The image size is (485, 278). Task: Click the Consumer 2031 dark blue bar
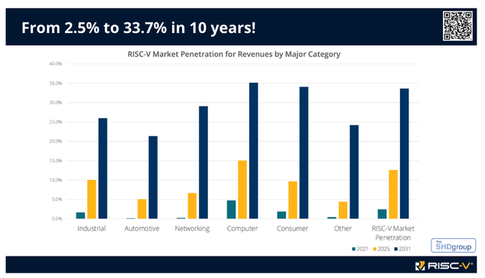[304, 153]
